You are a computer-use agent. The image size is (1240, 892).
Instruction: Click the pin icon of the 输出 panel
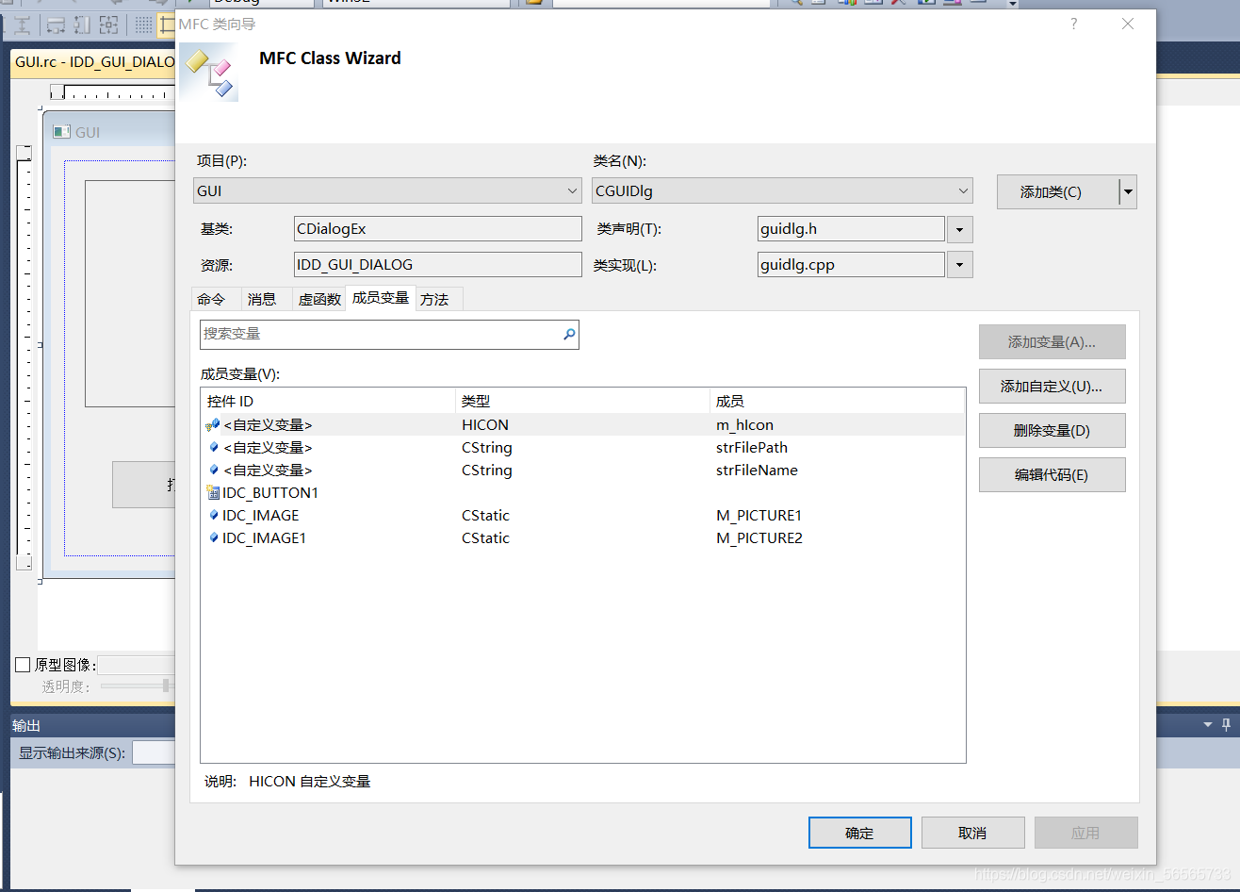(x=1226, y=725)
